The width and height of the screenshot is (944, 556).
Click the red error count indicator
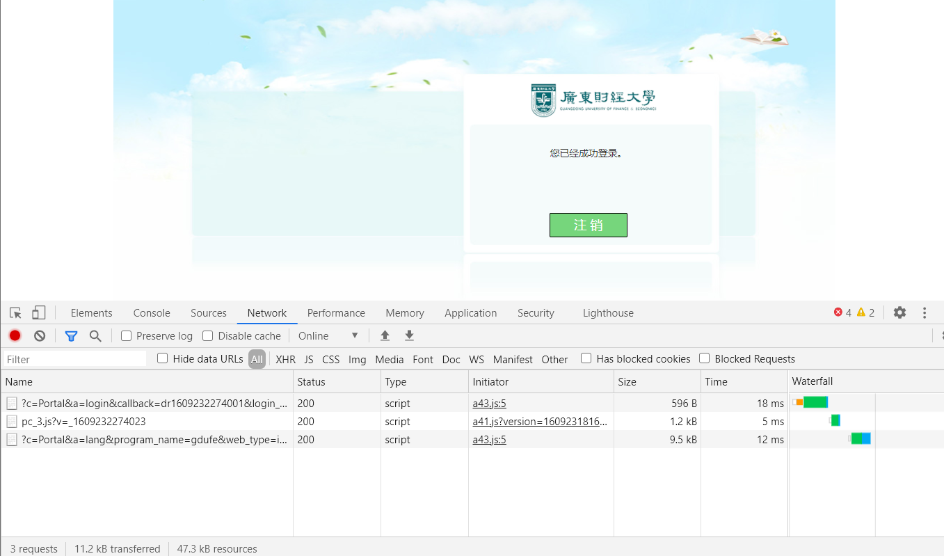(842, 312)
